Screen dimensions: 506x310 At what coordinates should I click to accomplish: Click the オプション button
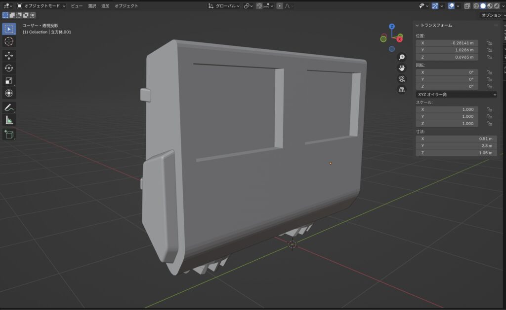(492, 15)
